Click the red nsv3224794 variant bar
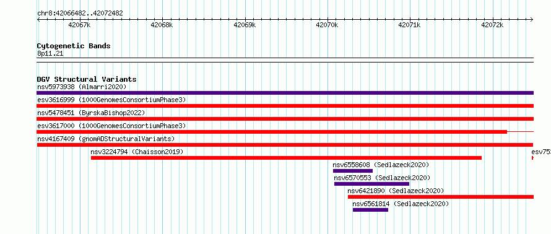The image size is (551, 234). coord(286,158)
